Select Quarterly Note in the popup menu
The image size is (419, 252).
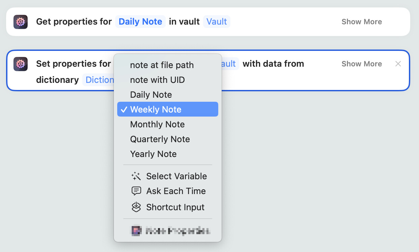[160, 139]
